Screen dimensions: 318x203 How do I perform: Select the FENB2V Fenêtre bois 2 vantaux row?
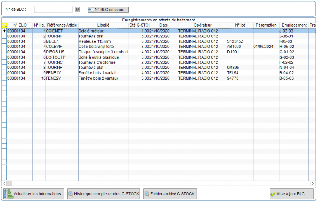tap(103, 78)
